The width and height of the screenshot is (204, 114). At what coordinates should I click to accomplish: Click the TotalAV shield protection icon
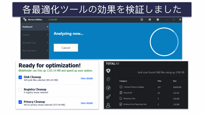108,71
